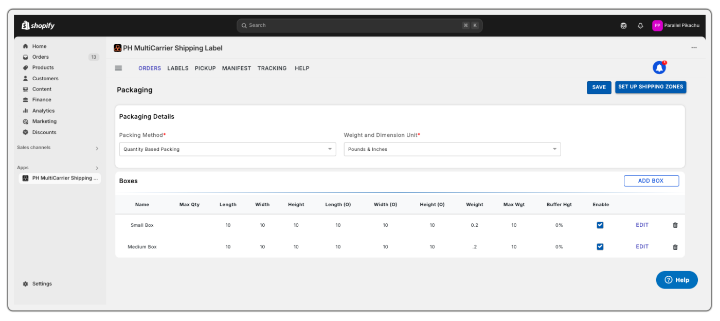Go to the MANIFEST tab
Screen dimensions: 720x321
point(237,68)
